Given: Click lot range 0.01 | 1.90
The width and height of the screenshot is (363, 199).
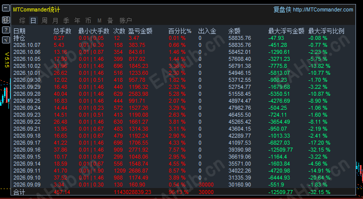Looking at the screenshot, I should pos(91,171).
